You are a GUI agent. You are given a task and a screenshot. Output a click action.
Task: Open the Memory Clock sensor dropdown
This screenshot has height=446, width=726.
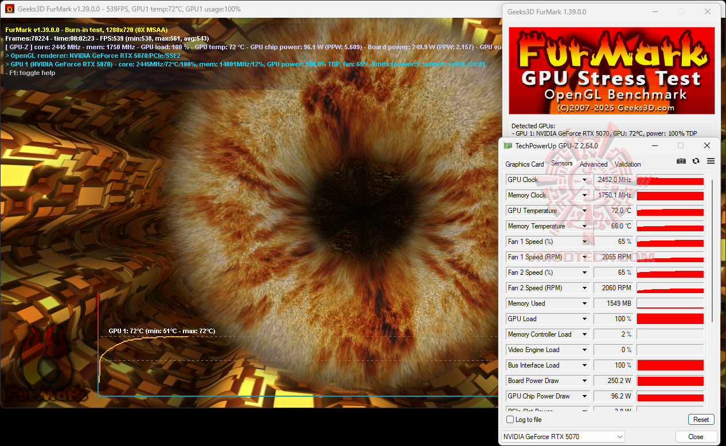[584, 195]
